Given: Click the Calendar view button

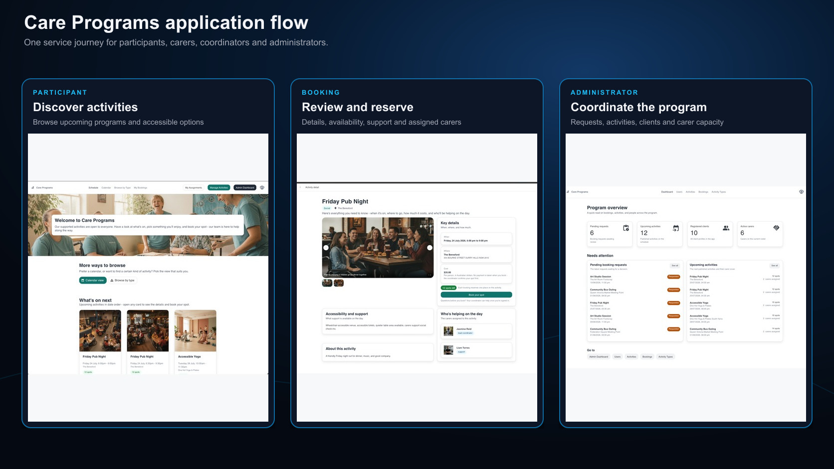Looking at the screenshot, I should 93,280.
